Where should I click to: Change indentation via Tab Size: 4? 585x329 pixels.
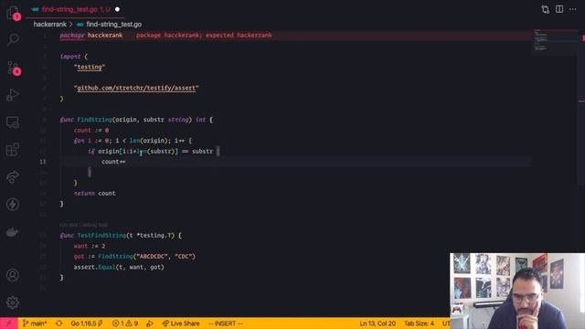(x=419, y=324)
